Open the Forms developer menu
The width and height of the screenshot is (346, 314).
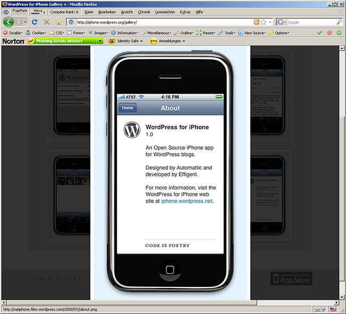pyautogui.click(x=76, y=33)
